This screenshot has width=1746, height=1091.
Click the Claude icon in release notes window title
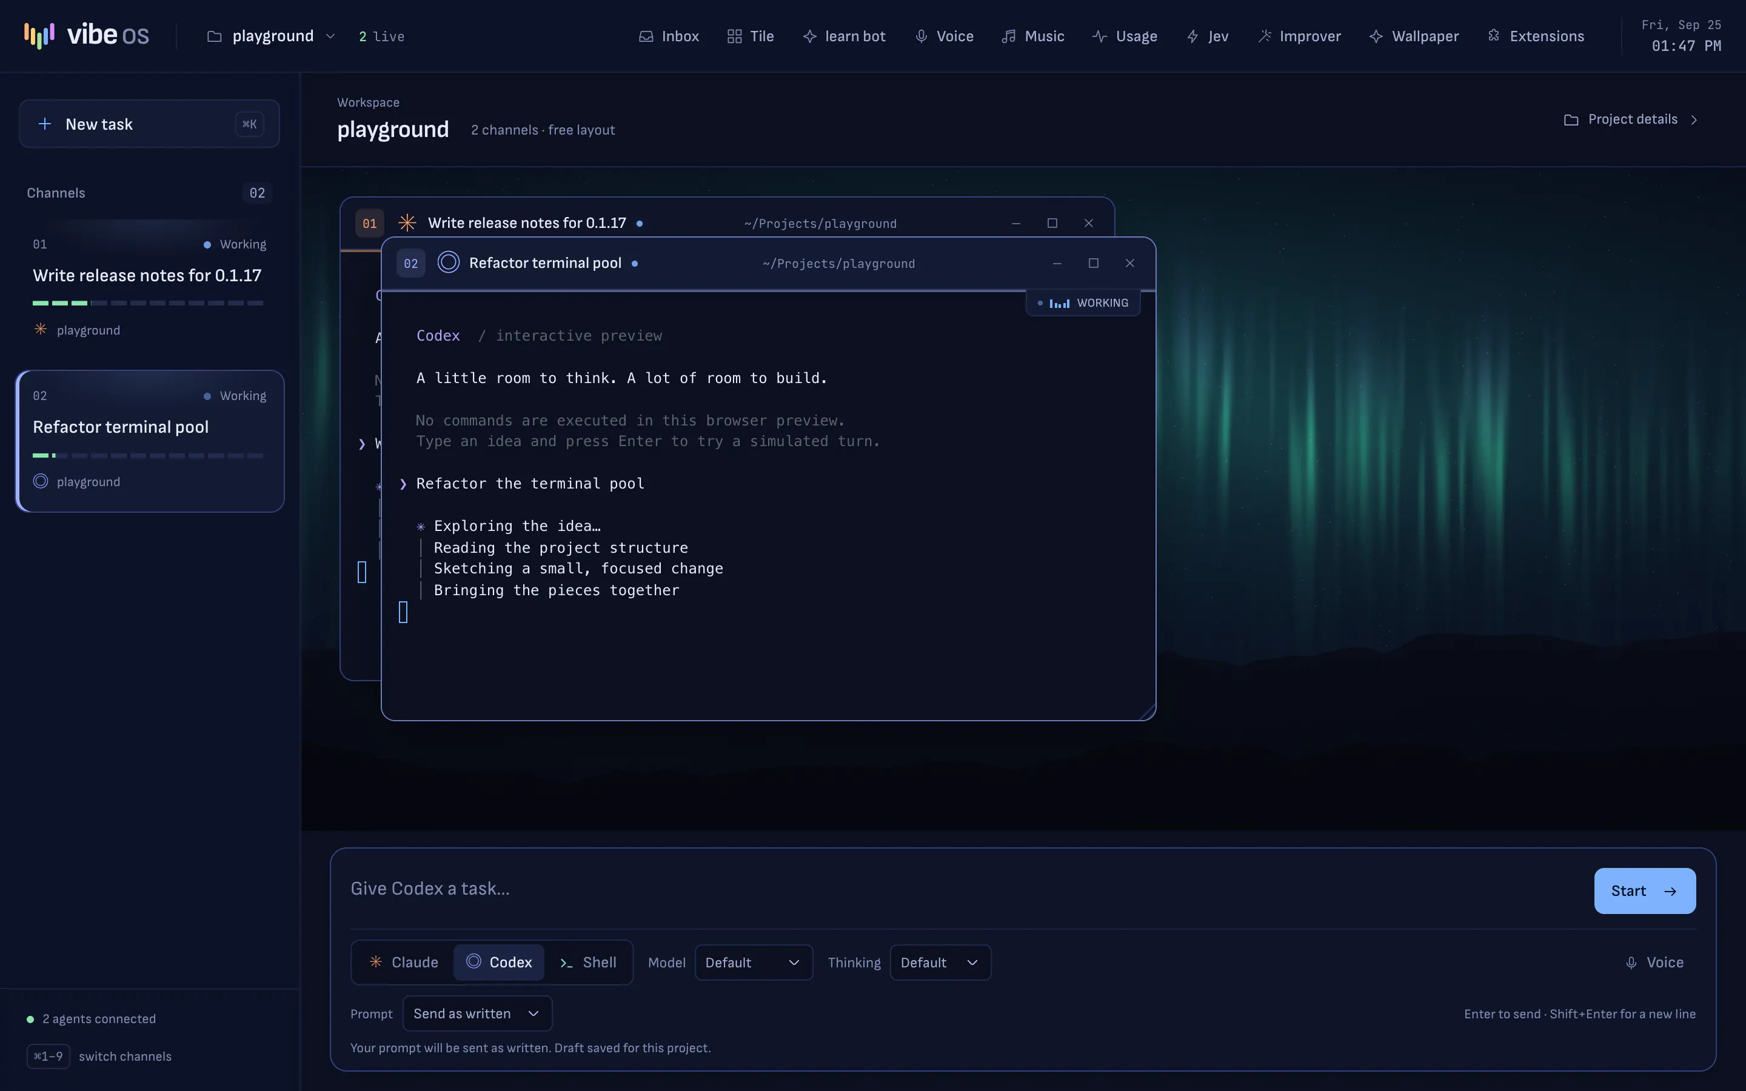click(x=407, y=222)
